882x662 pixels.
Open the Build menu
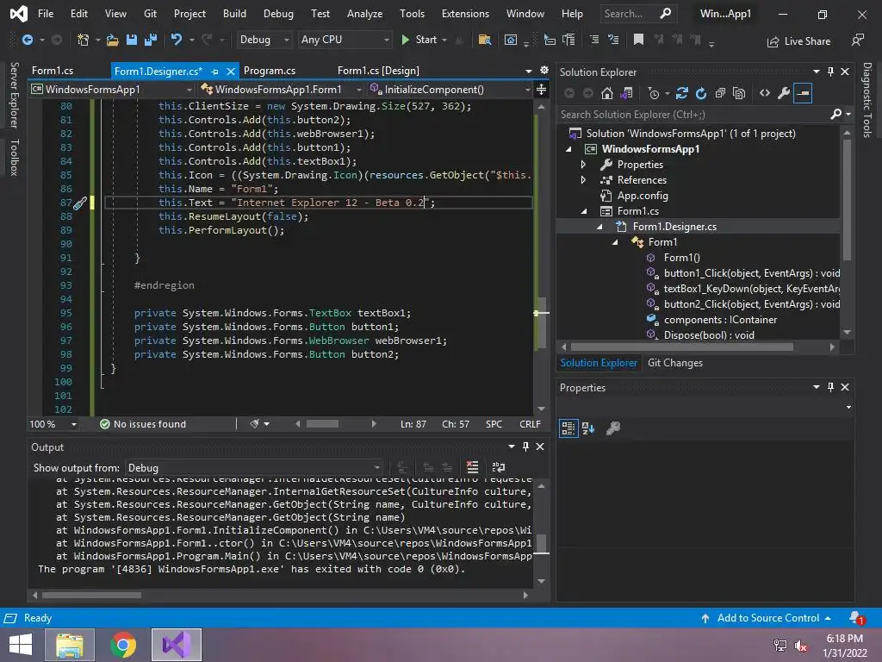[234, 14]
